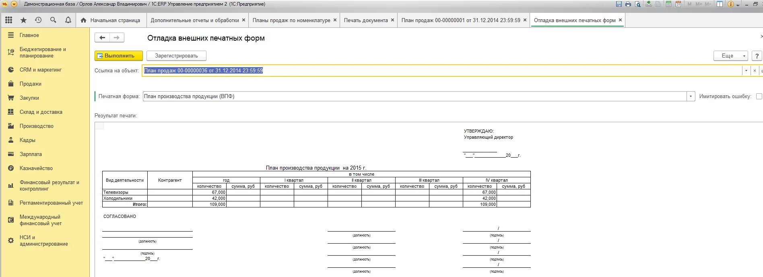Click the Вид деятельности column header
Viewport: 763px width, 277px height.
tap(125, 180)
